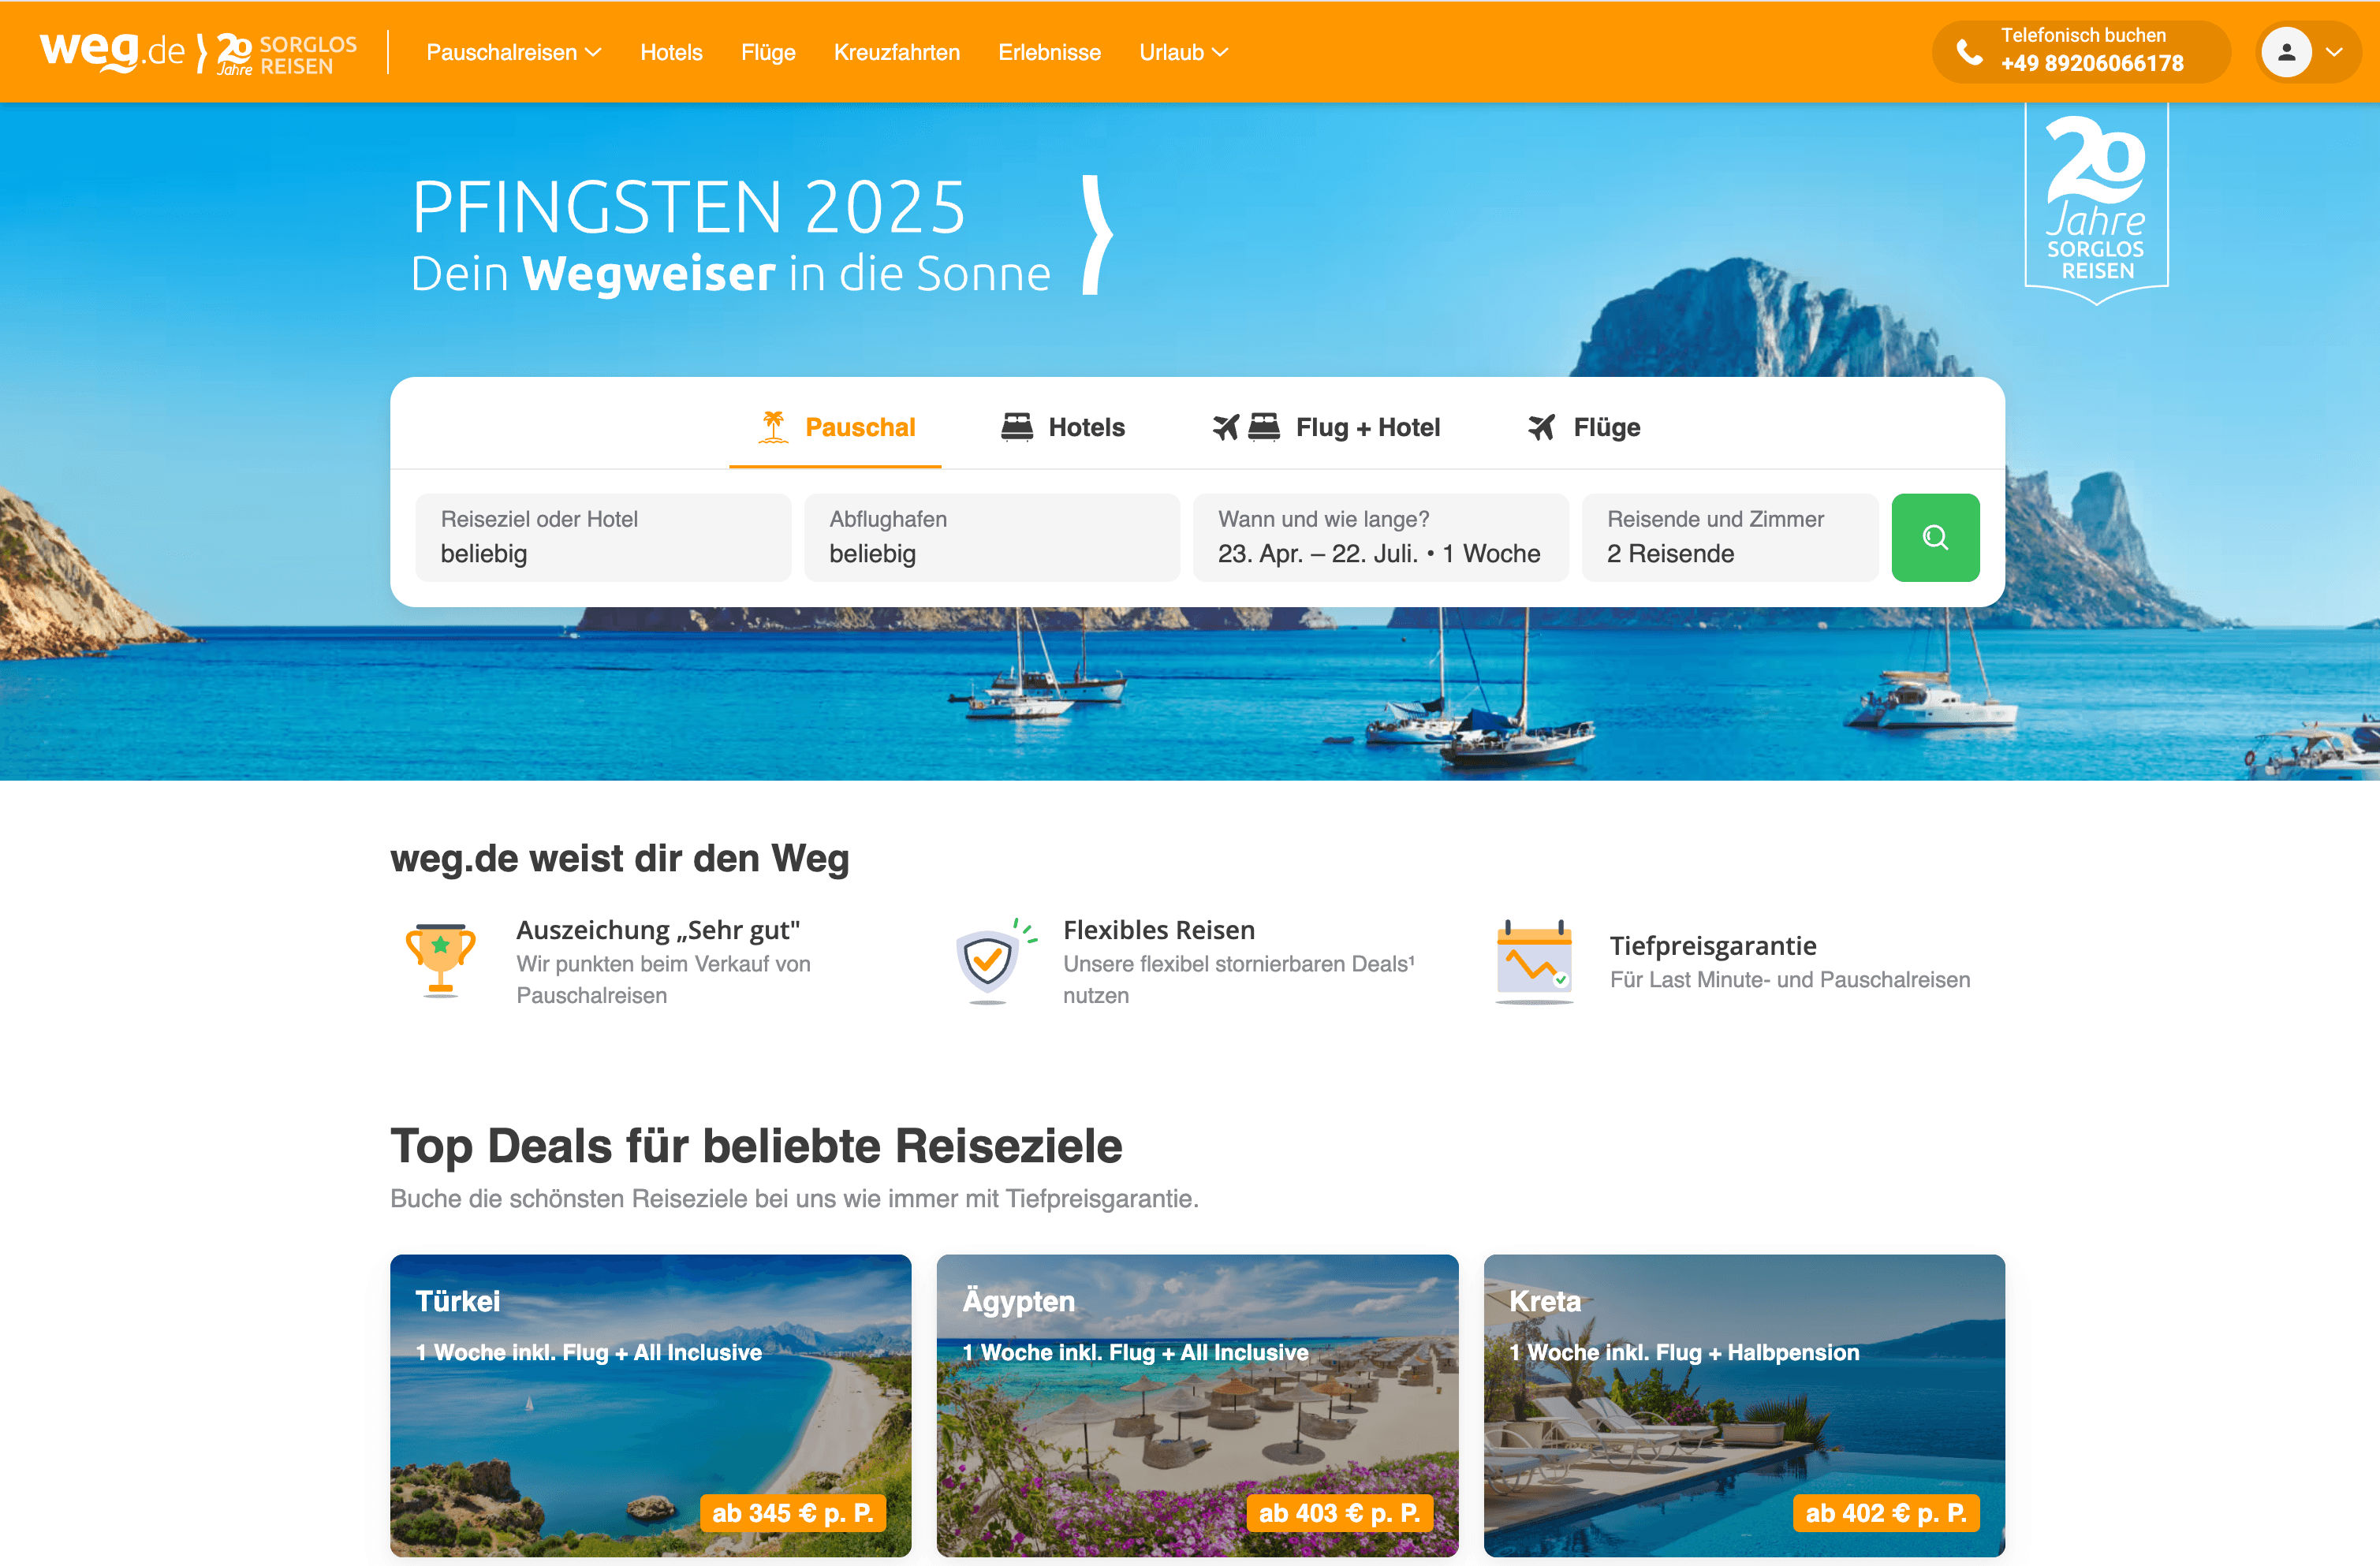Switch to the Flüge search tab
Screen dimensions: 2380x1566
point(1584,427)
